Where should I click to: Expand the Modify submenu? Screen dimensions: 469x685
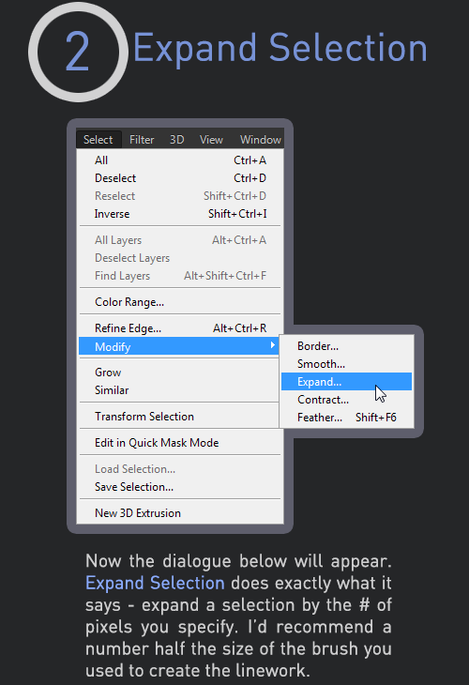click(179, 346)
